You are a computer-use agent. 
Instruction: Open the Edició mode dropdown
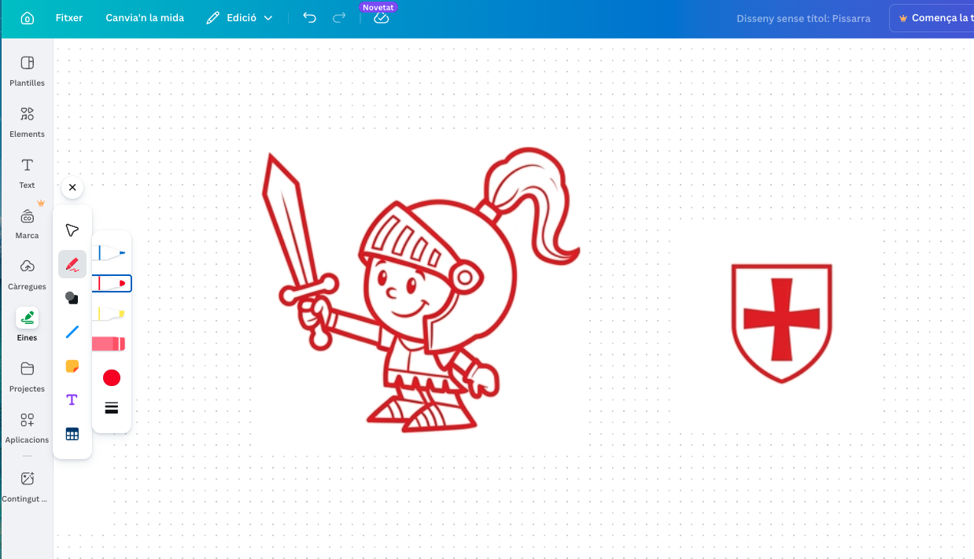238,17
